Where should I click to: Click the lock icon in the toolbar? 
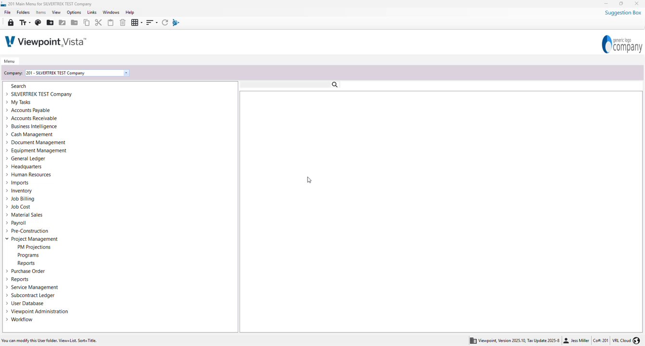(11, 23)
